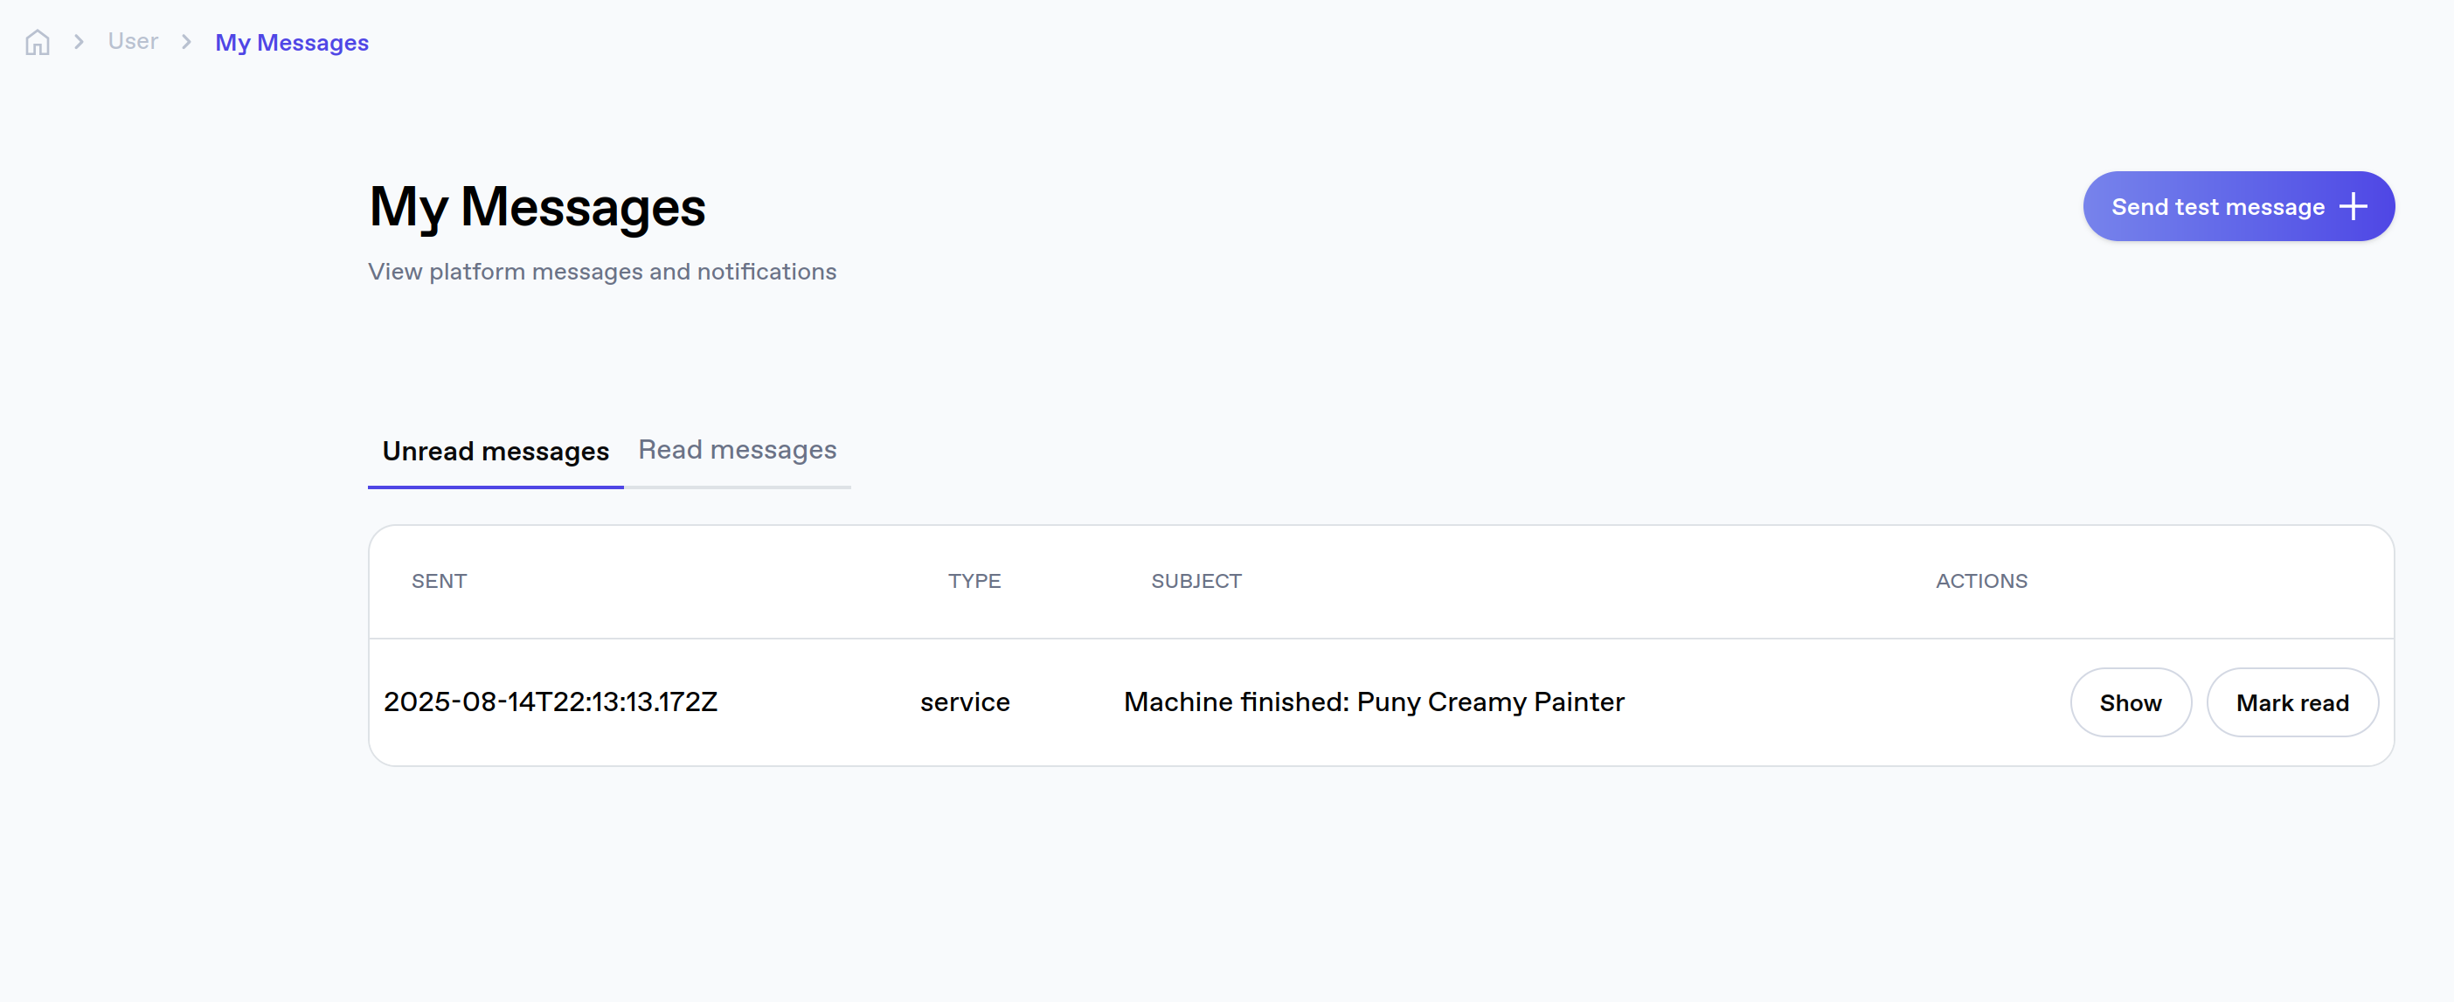
Task: Click the SUBJECT column header
Action: tap(1196, 580)
